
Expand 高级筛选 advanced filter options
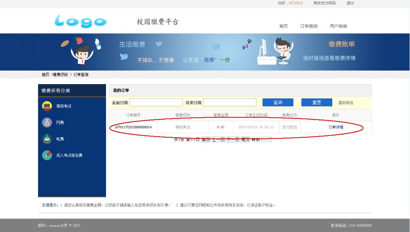tap(346, 103)
